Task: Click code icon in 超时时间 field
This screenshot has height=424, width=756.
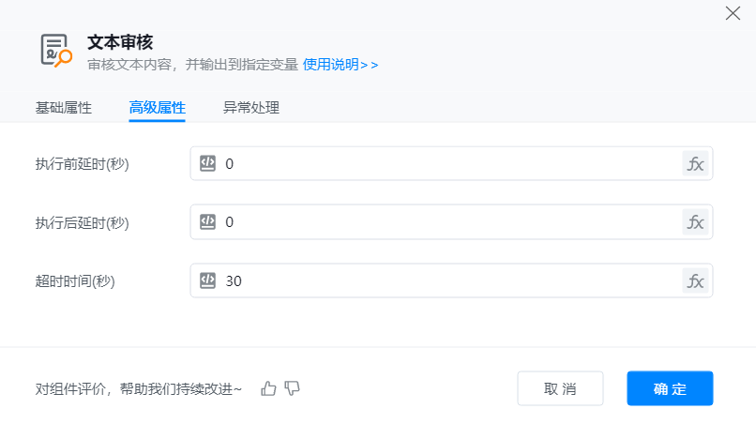Action: 208,280
